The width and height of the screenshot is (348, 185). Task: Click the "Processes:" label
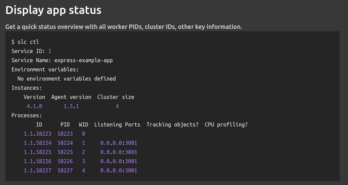(27, 115)
